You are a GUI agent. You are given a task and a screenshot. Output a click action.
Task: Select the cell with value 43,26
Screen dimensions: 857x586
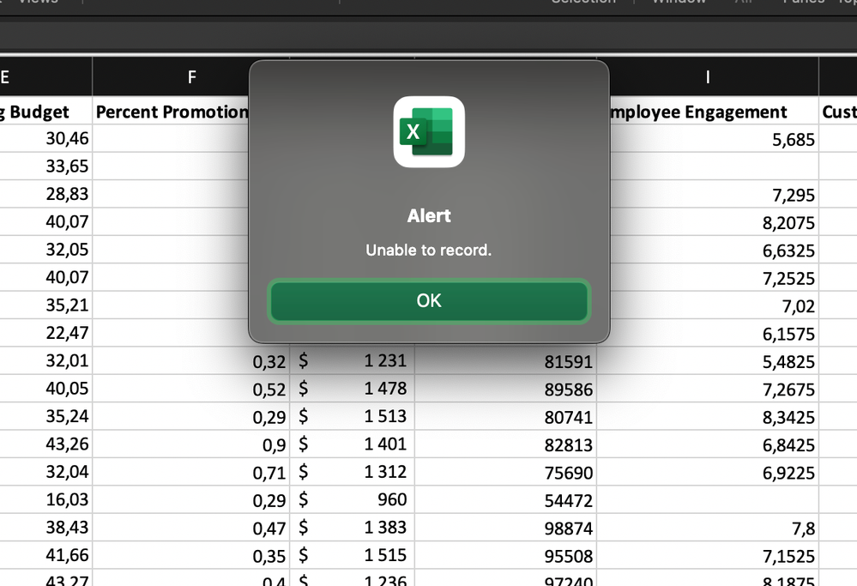46,444
